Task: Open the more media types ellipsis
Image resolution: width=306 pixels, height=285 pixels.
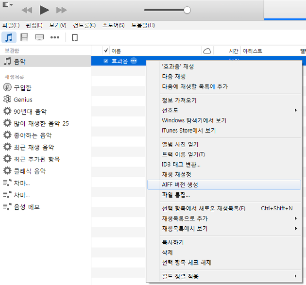Action: (x=55, y=37)
